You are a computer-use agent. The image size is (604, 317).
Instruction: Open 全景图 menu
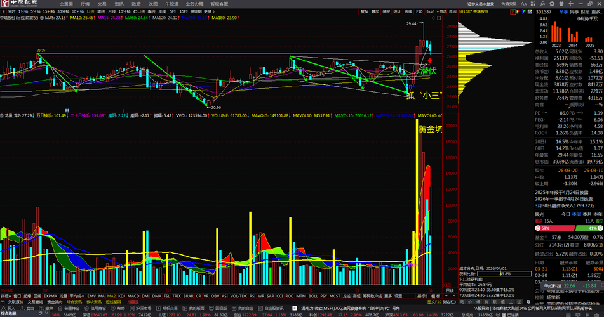[x=66, y=3]
